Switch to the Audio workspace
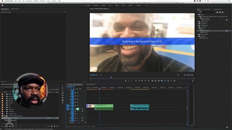The image size is (232, 130). pos(123,5)
